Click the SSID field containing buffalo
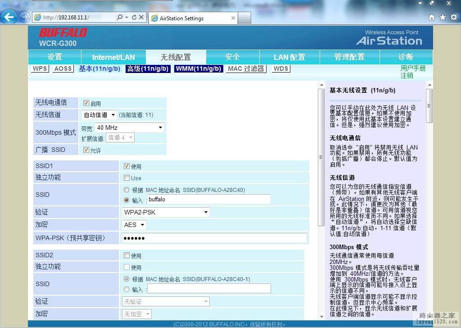 (x=209, y=200)
